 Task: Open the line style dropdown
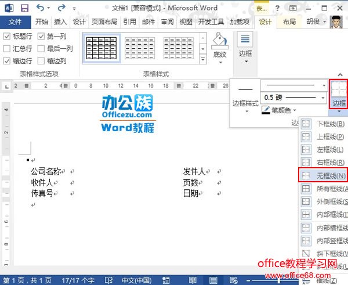(324, 85)
